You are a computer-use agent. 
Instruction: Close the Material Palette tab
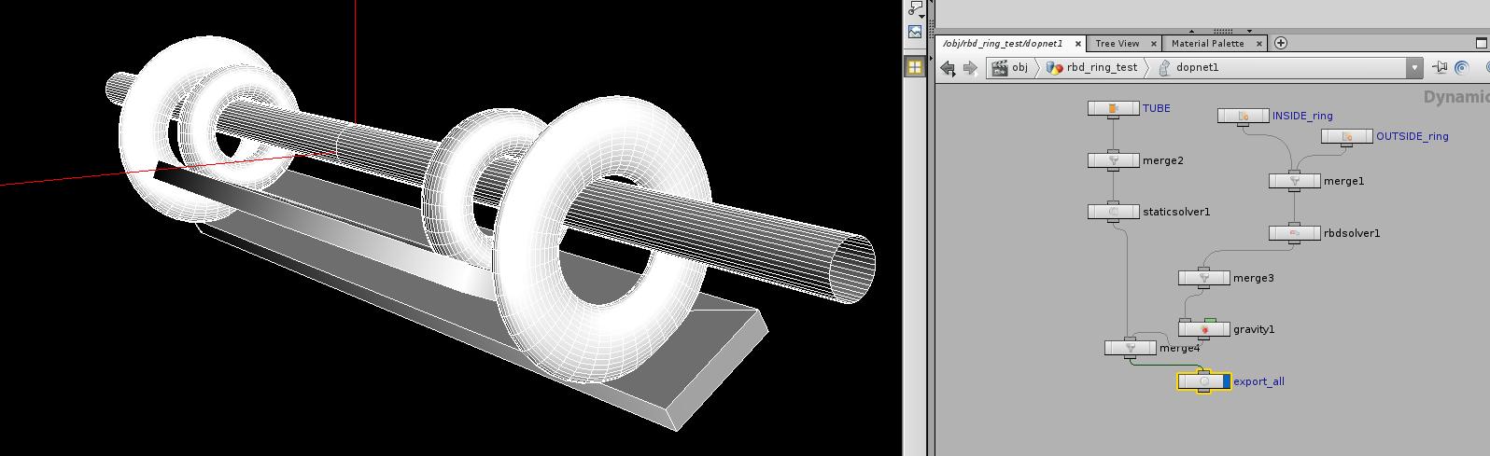[x=1259, y=44]
